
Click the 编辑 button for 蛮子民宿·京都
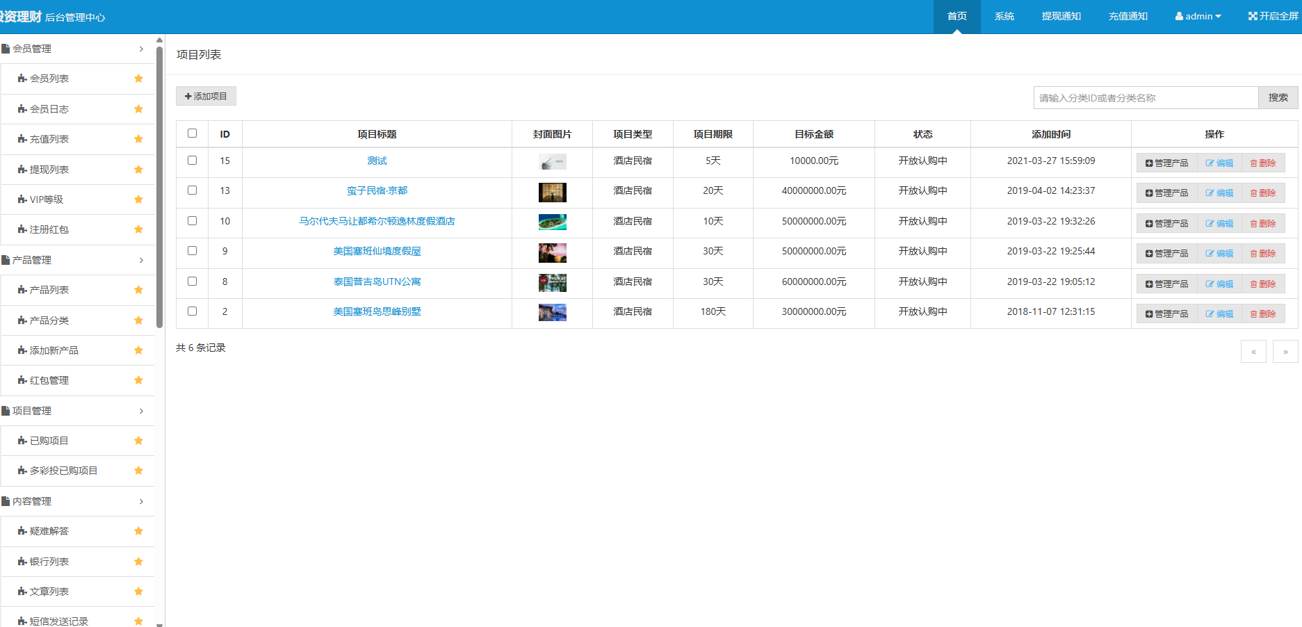tap(1219, 193)
